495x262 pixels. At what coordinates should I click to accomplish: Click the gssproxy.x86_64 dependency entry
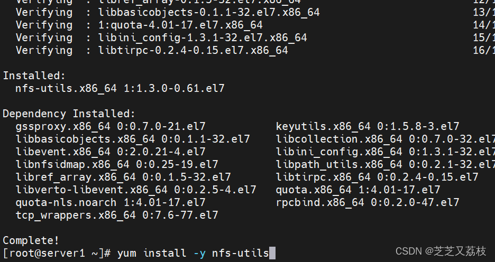(x=111, y=127)
